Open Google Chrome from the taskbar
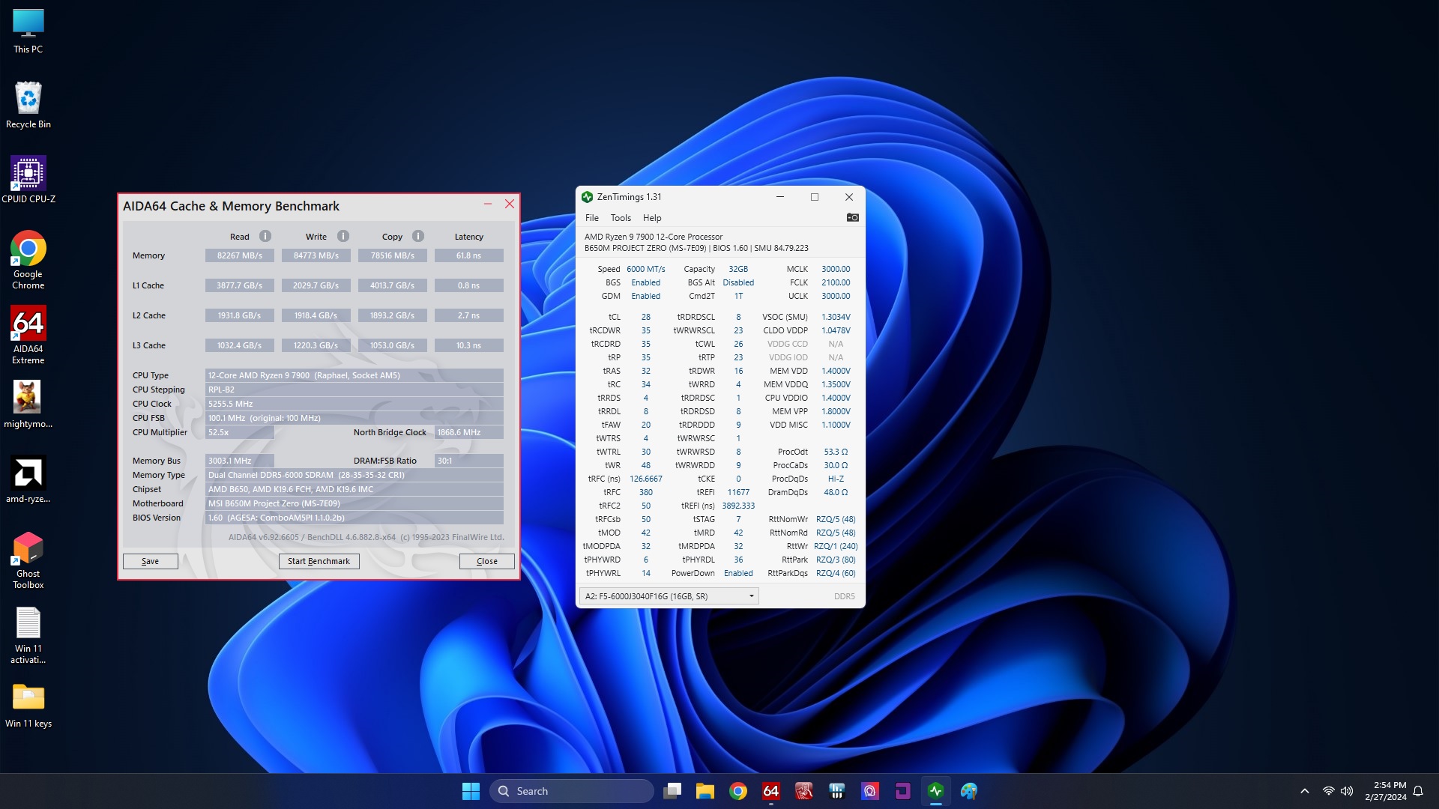This screenshot has width=1439, height=809. 738,791
